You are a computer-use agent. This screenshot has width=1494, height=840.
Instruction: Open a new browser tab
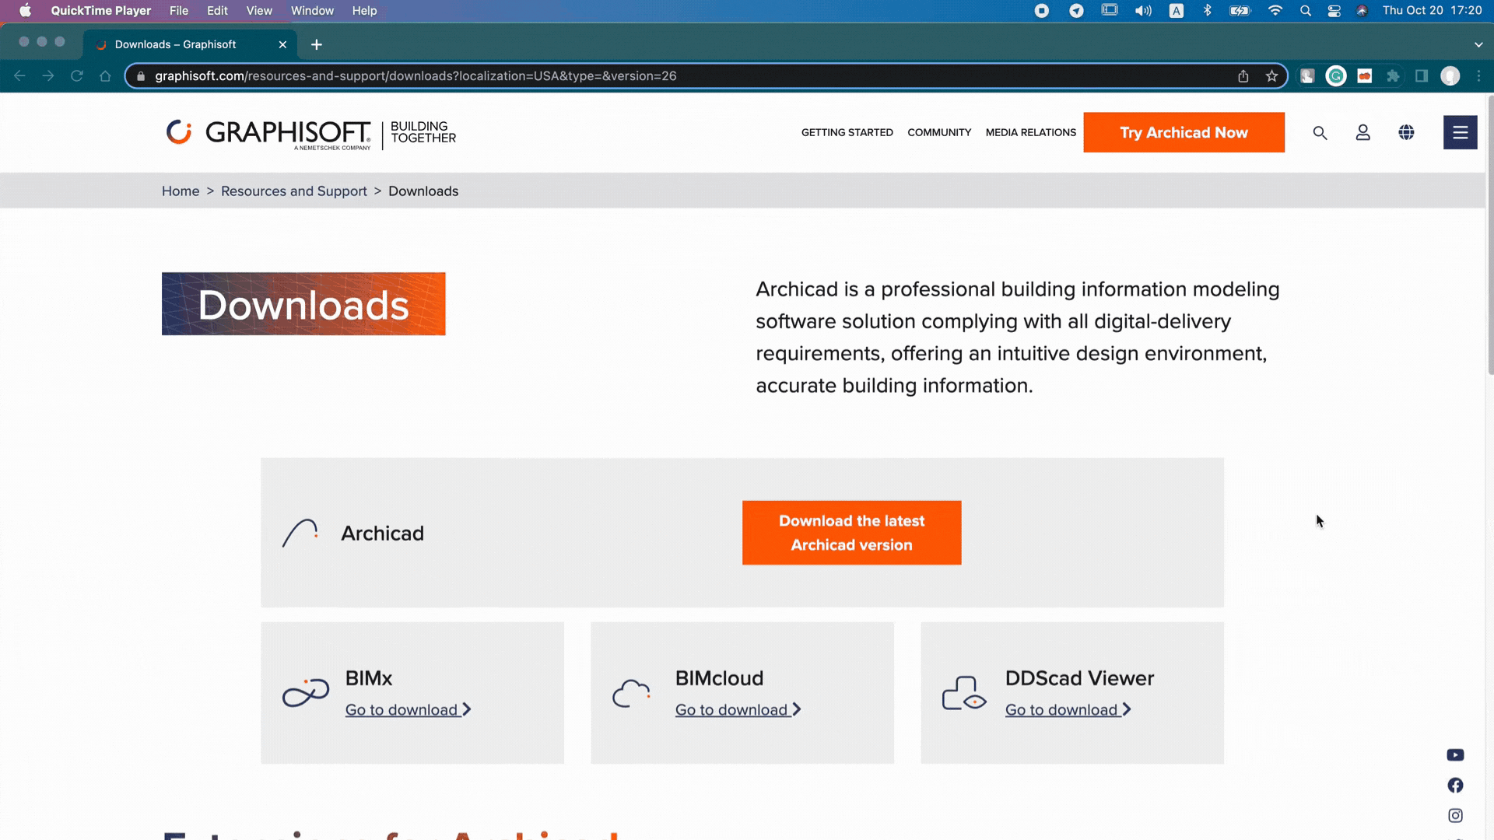pos(317,44)
